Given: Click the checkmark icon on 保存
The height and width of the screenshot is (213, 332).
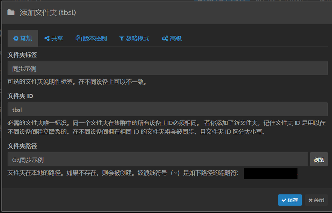Looking at the screenshot, I should point(284,200).
